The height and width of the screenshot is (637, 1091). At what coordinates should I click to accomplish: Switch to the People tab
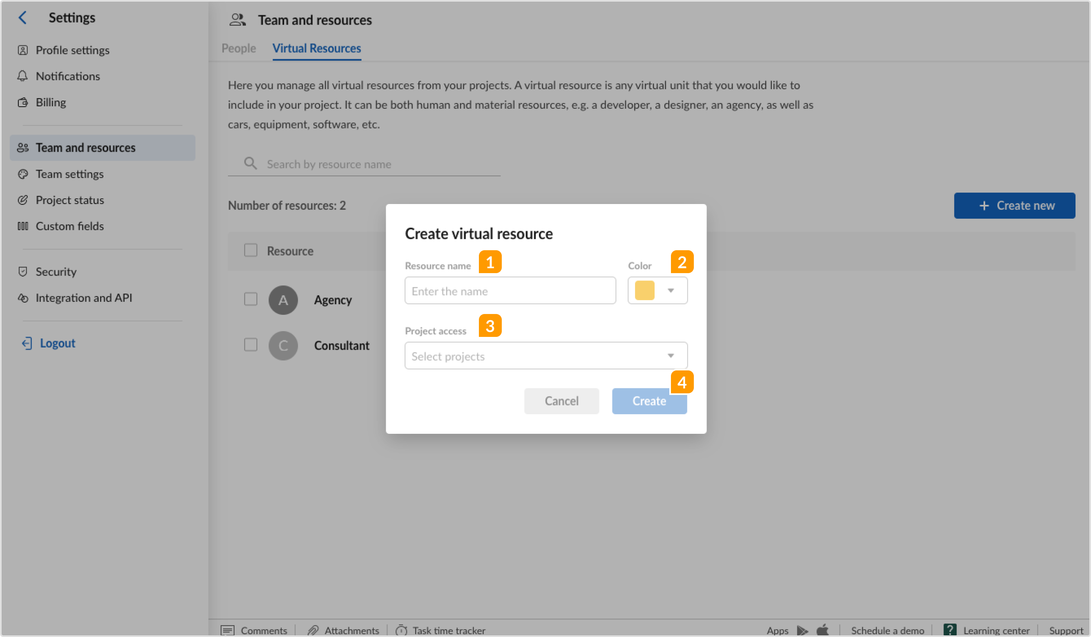(239, 48)
